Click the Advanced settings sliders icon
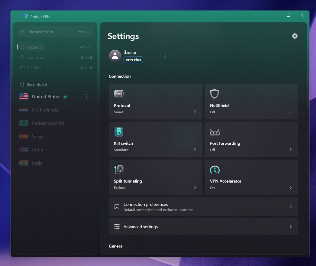 coord(117,226)
